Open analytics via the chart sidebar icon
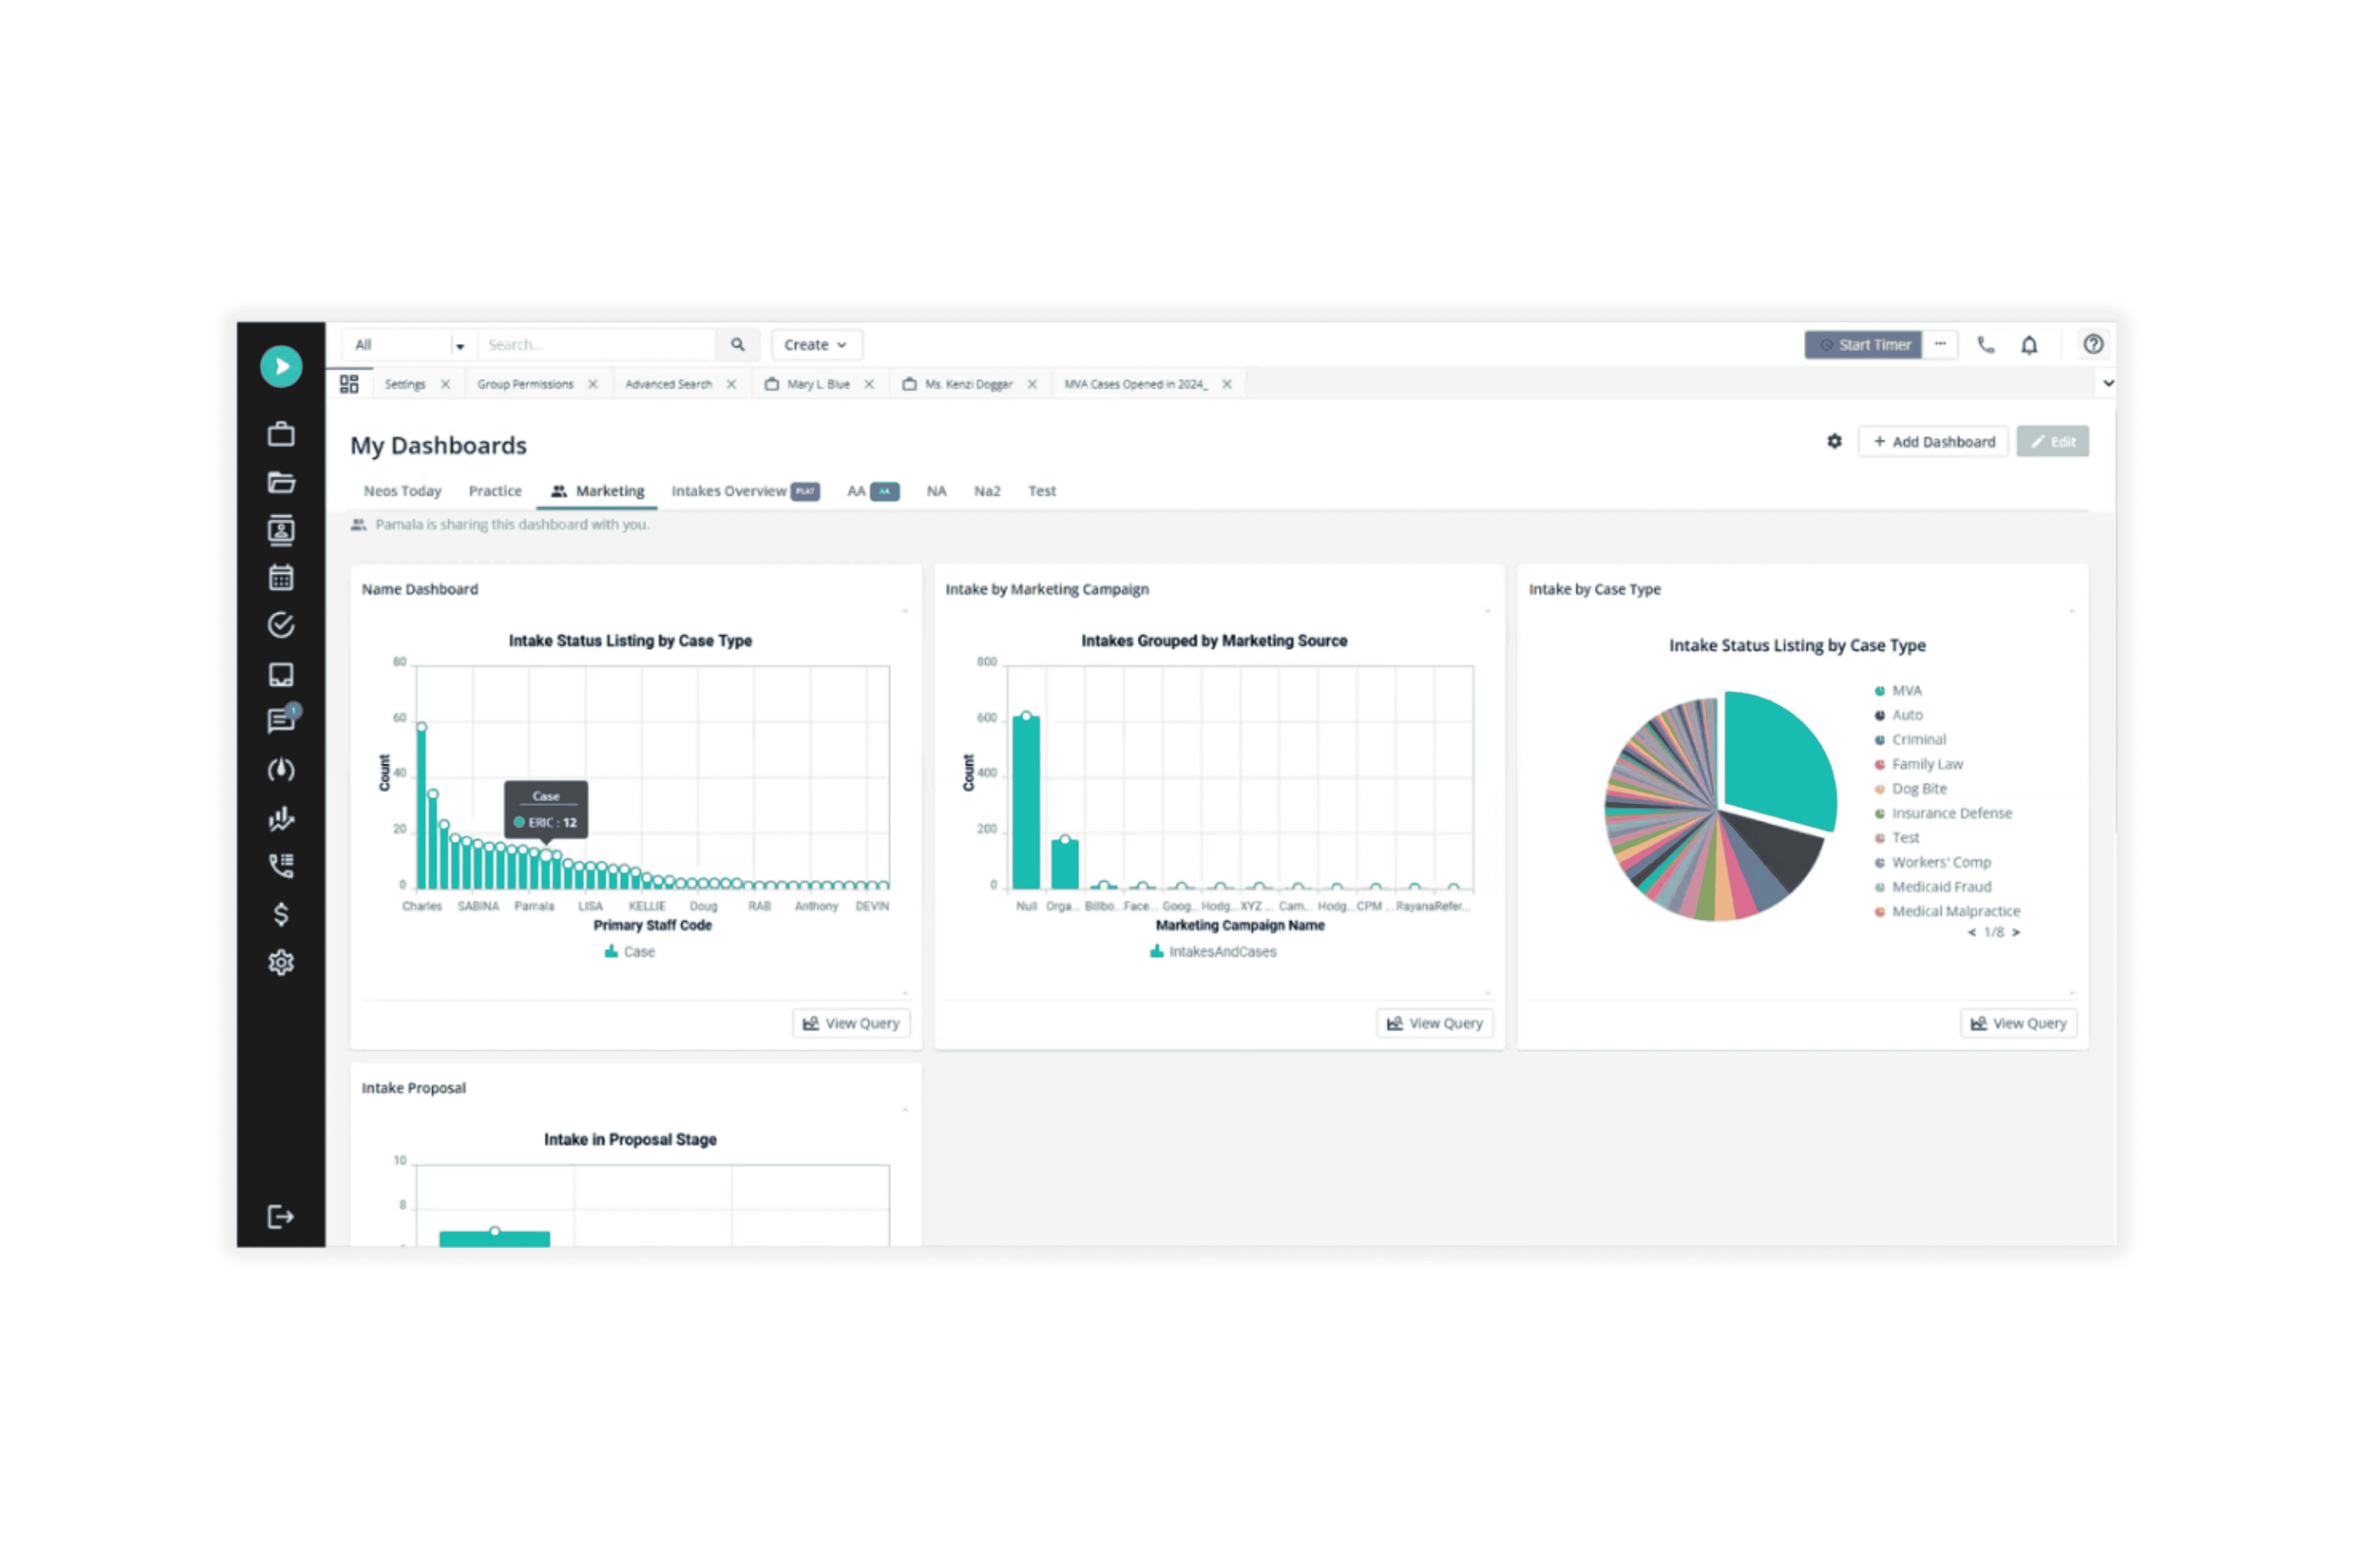 click(281, 819)
